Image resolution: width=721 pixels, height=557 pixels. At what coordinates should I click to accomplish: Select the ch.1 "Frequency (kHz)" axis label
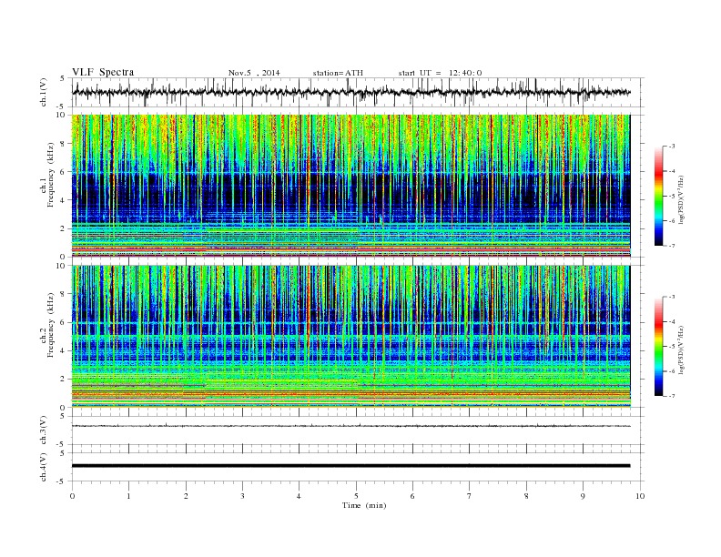(51, 175)
